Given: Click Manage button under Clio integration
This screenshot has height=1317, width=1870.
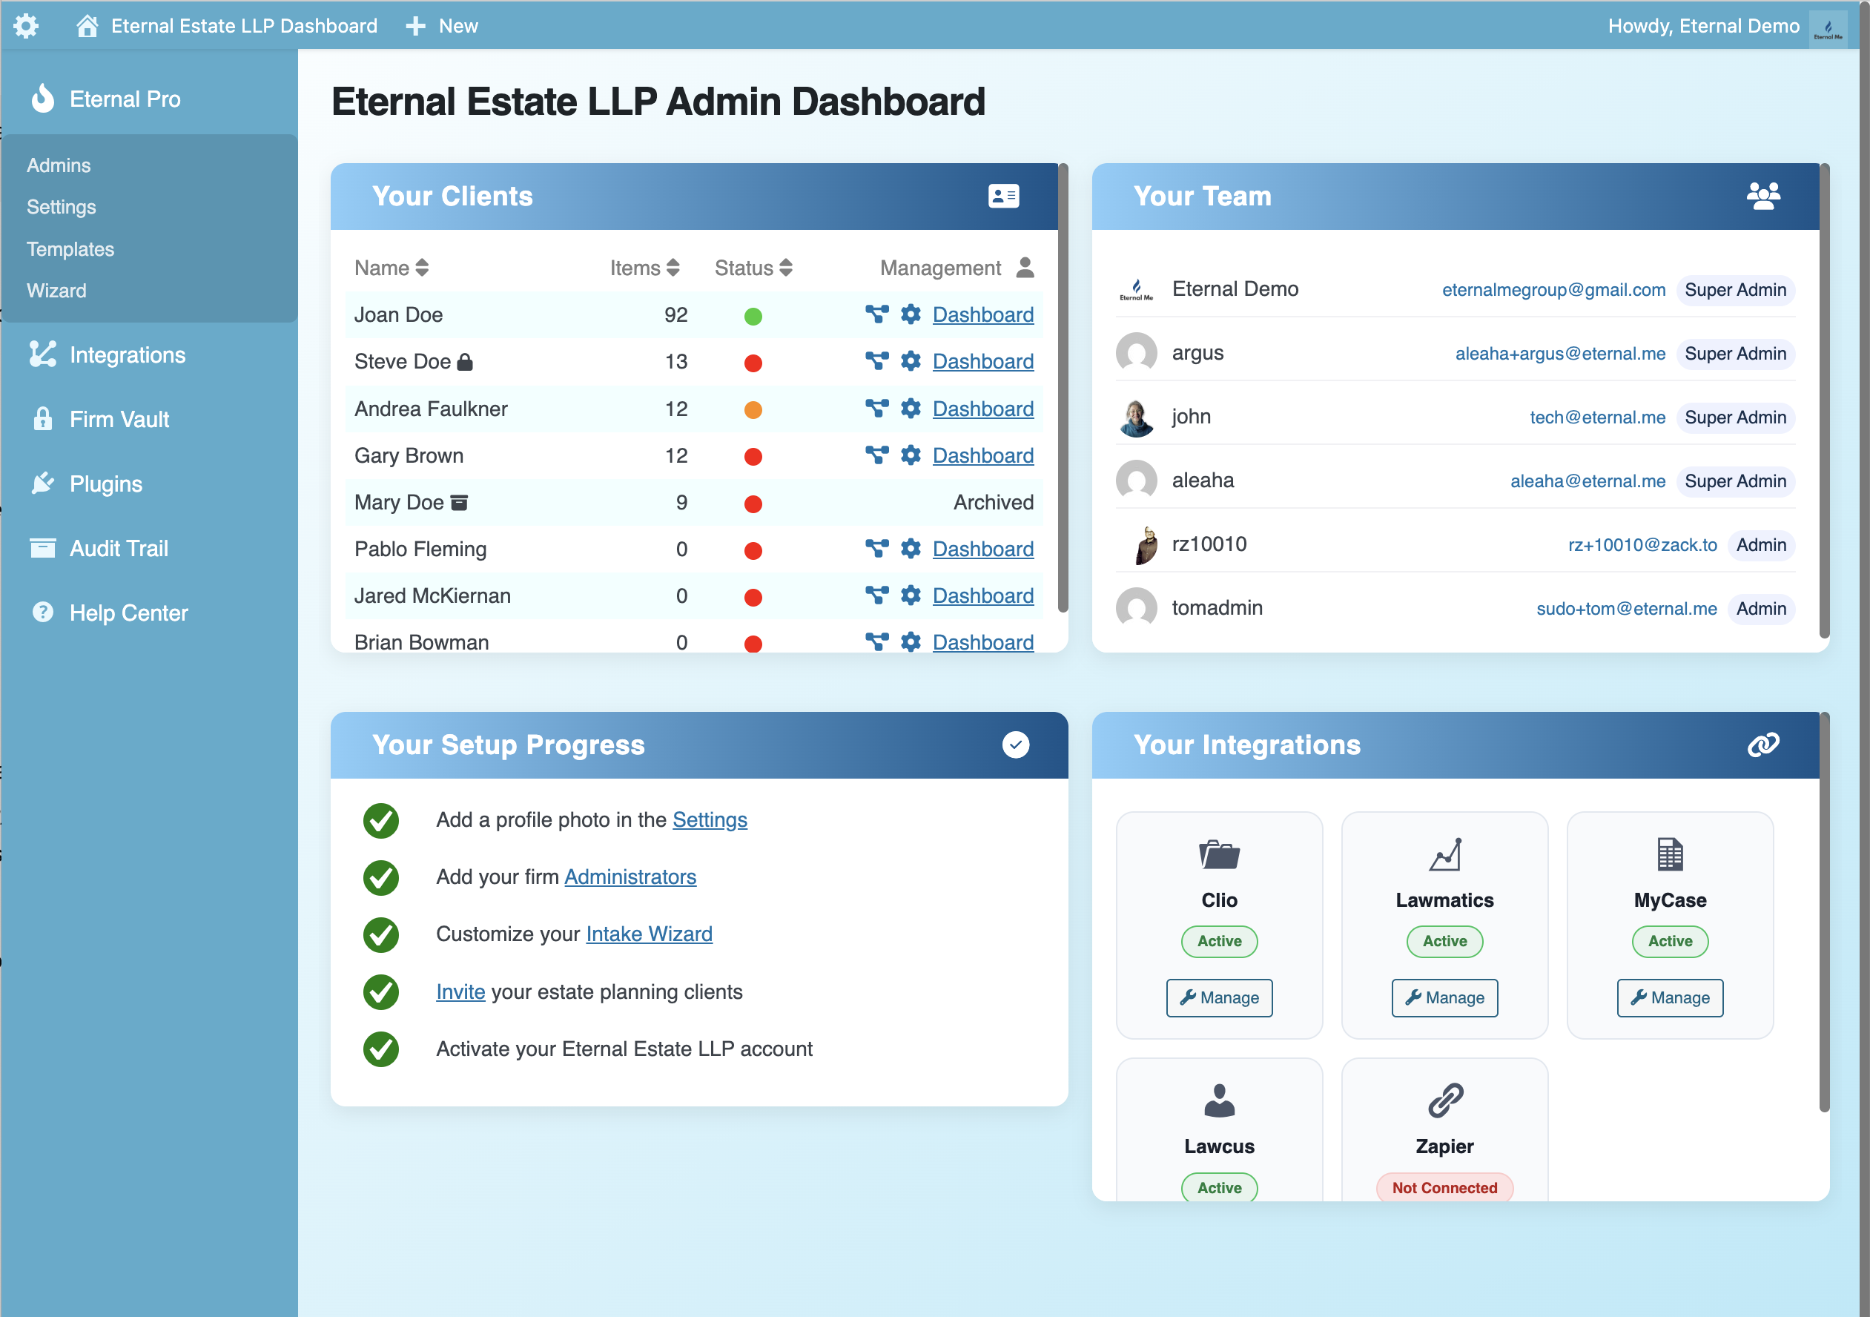Looking at the screenshot, I should [1218, 997].
